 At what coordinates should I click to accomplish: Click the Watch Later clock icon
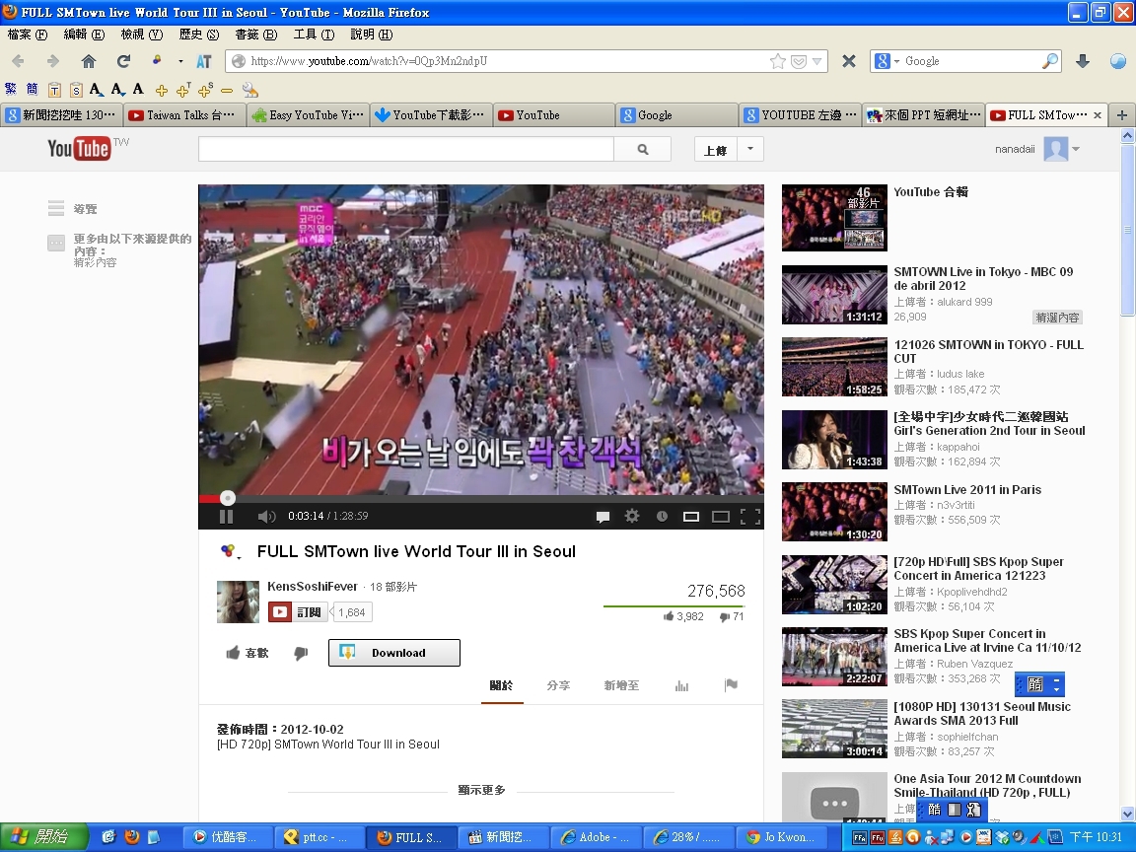662,517
